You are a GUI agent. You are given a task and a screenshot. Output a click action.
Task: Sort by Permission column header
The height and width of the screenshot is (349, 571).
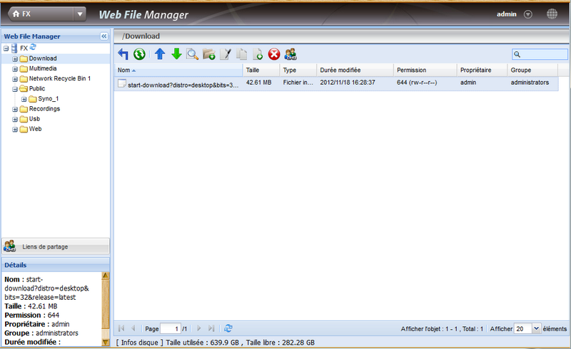point(425,71)
